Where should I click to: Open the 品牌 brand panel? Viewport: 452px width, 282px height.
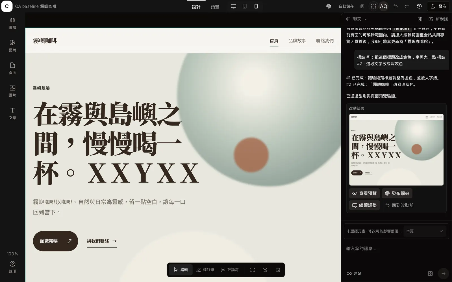coord(12,46)
